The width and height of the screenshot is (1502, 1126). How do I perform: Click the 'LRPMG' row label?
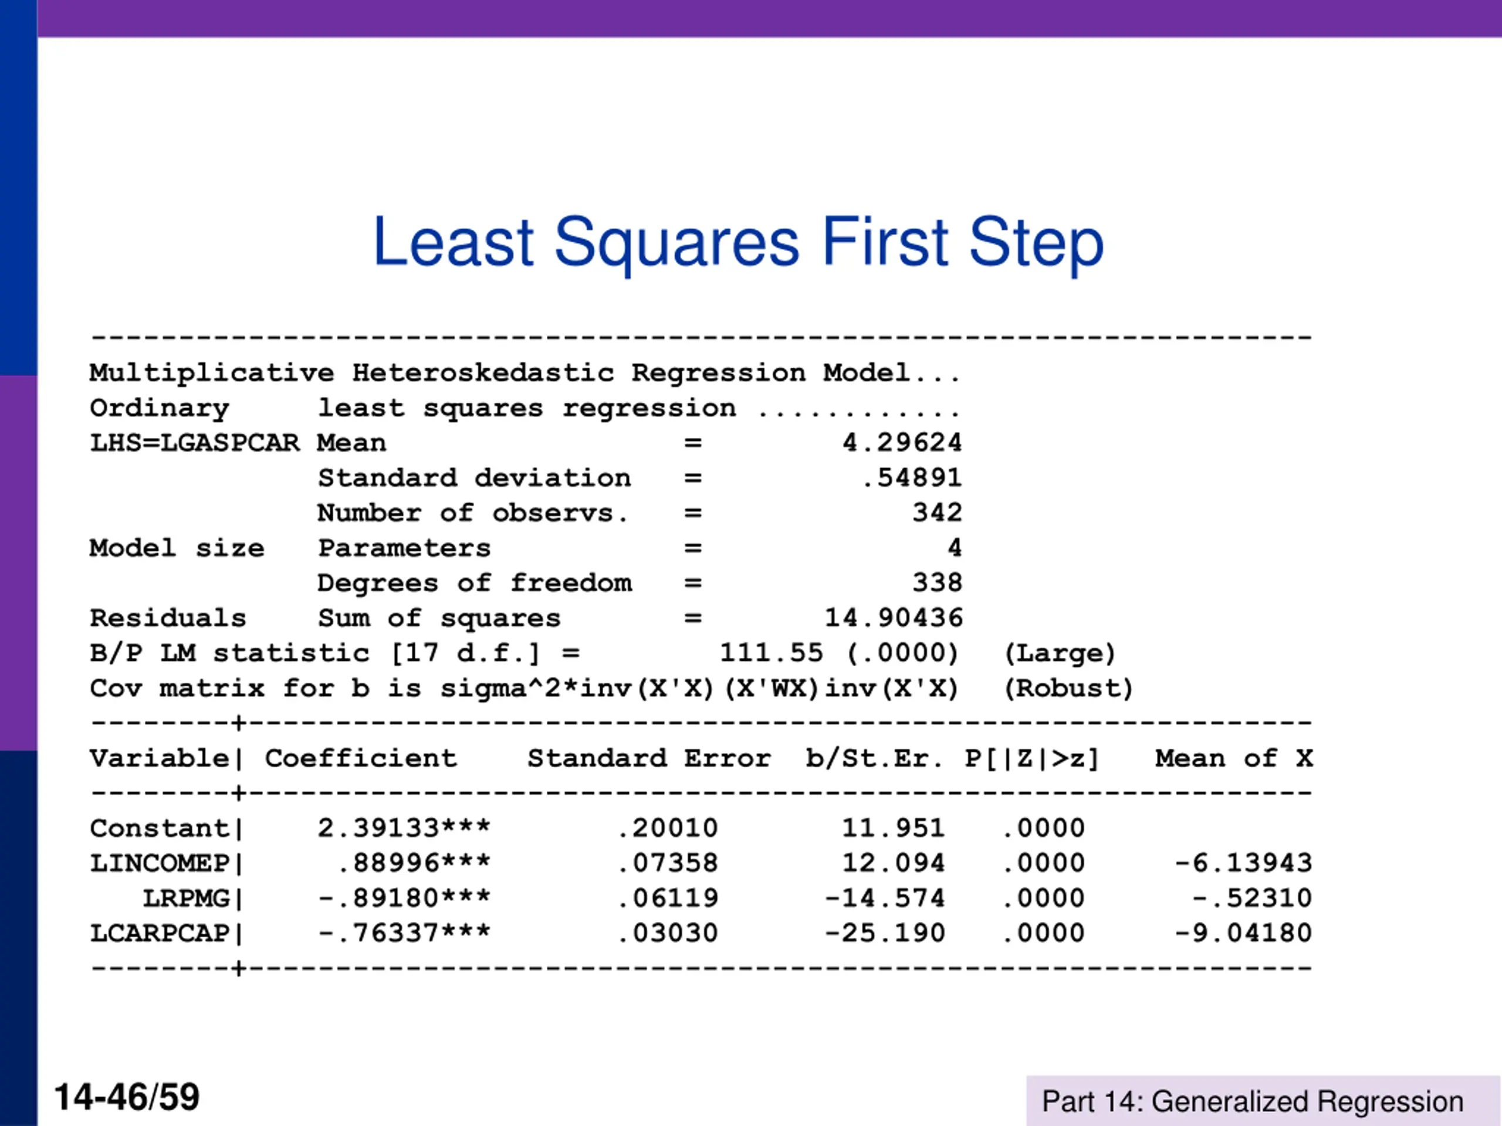click(x=186, y=898)
